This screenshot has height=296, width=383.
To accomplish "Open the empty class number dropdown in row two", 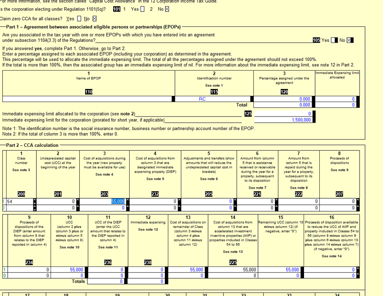I will tap(35, 208).
